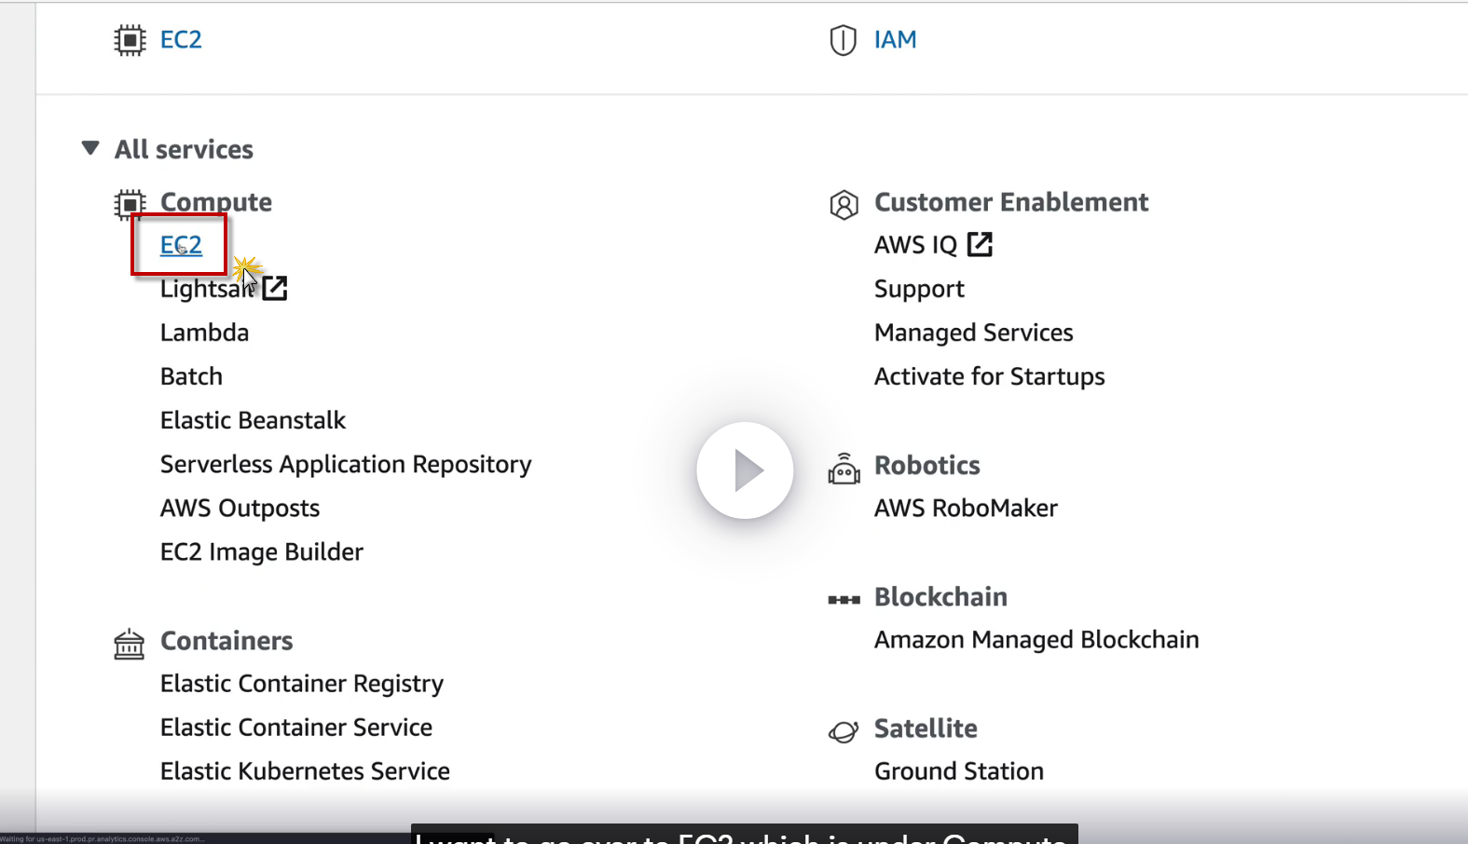
Task: Open EC2 under Compute
Action: tap(181, 245)
